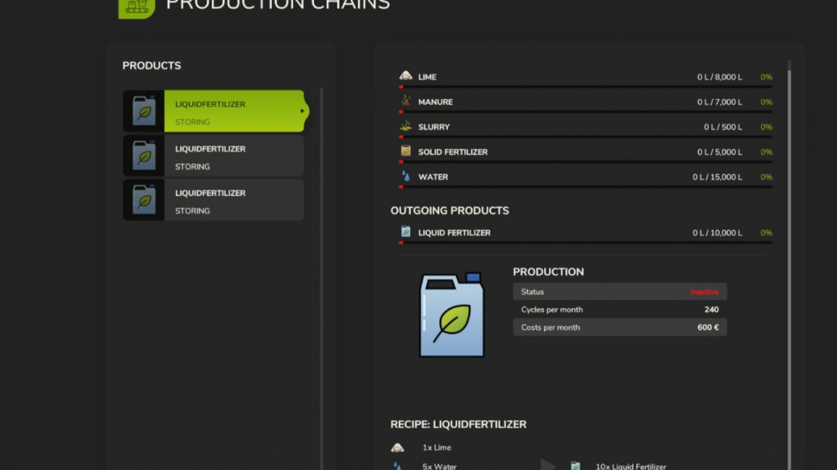
Task: Click the Inactive status row under Production
Action: pos(619,291)
